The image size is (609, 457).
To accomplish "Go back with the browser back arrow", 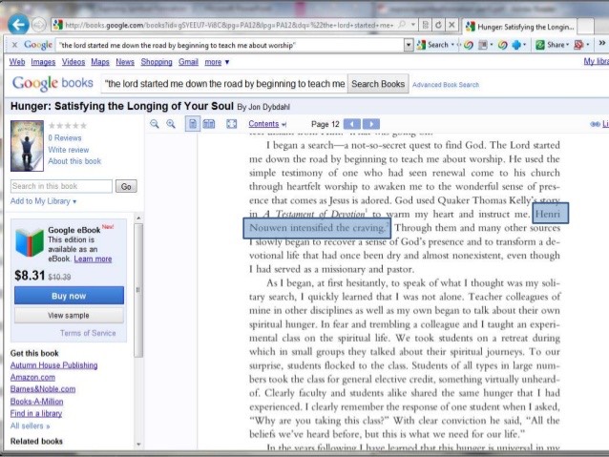I will pos(18,25).
